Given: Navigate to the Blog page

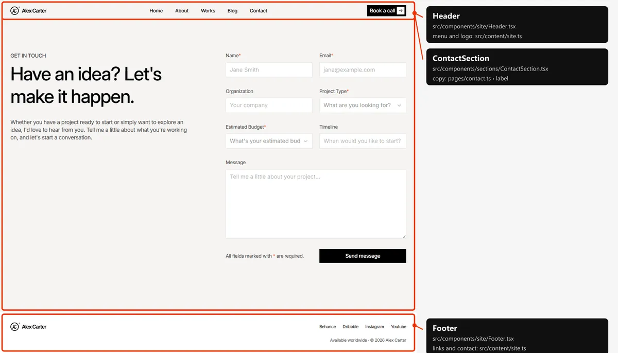Looking at the screenshot, I should click(232, 11).
